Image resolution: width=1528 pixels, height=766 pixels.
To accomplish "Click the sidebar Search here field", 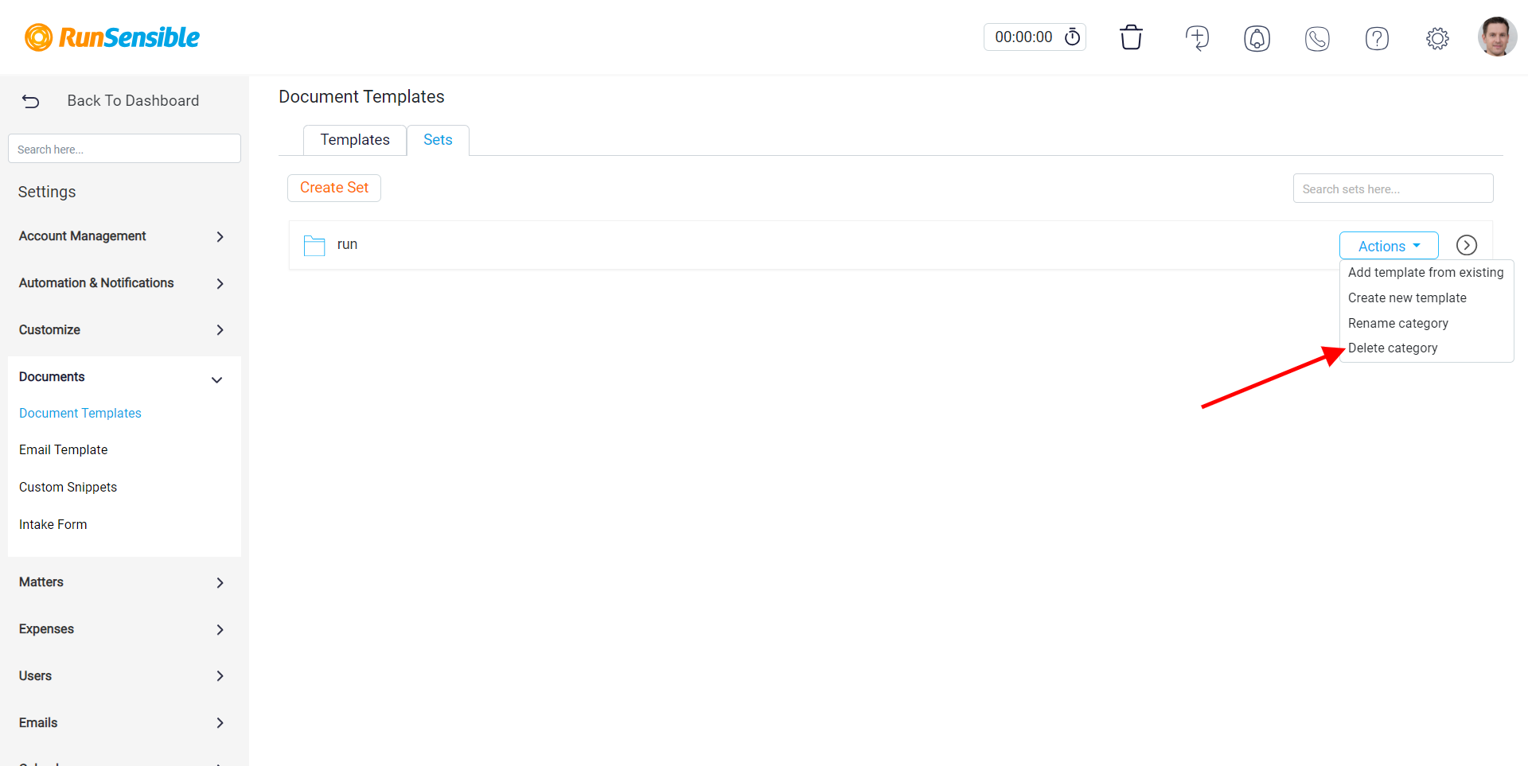I will pyautogui.click(x=124, y=149).
